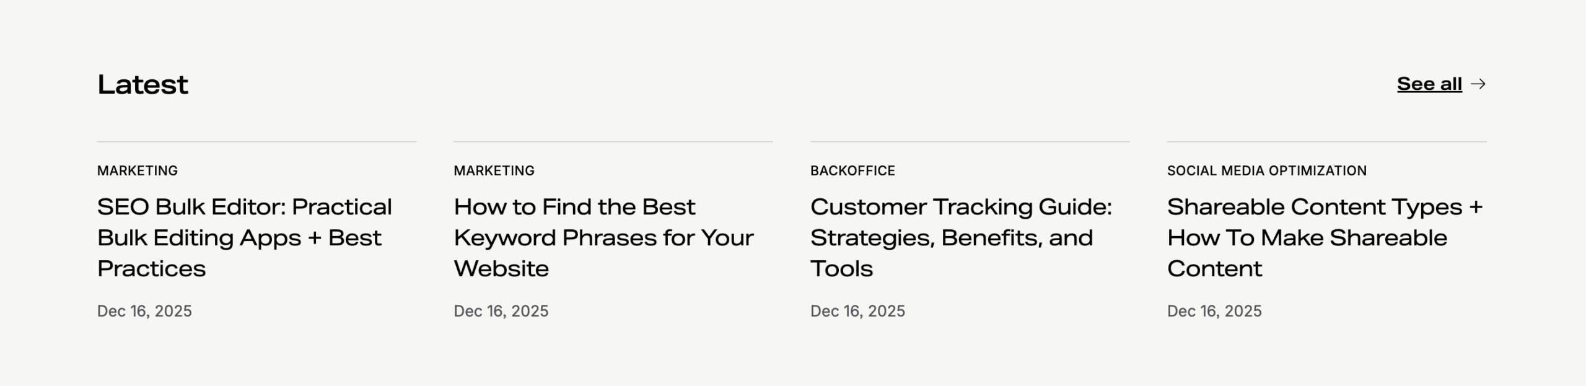
Task: Open the Customer Tracking Guide article
Action: [961, 237]
